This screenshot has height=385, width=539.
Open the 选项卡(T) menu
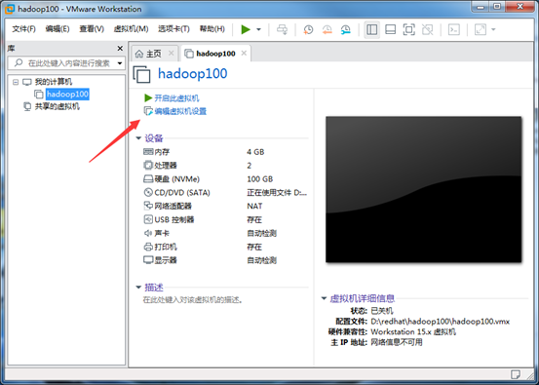pyautogui.click(x=173, y=29)
